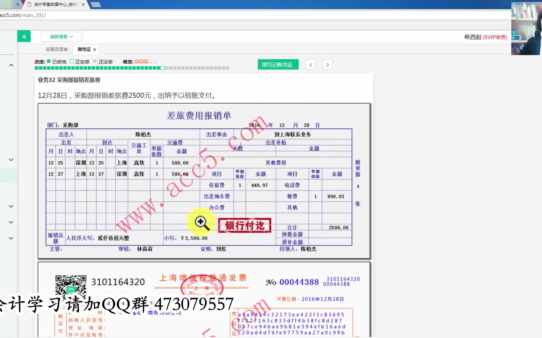542x338 pixels.
Task: Open the green new tab in the browser
Action: coord(96,5)
